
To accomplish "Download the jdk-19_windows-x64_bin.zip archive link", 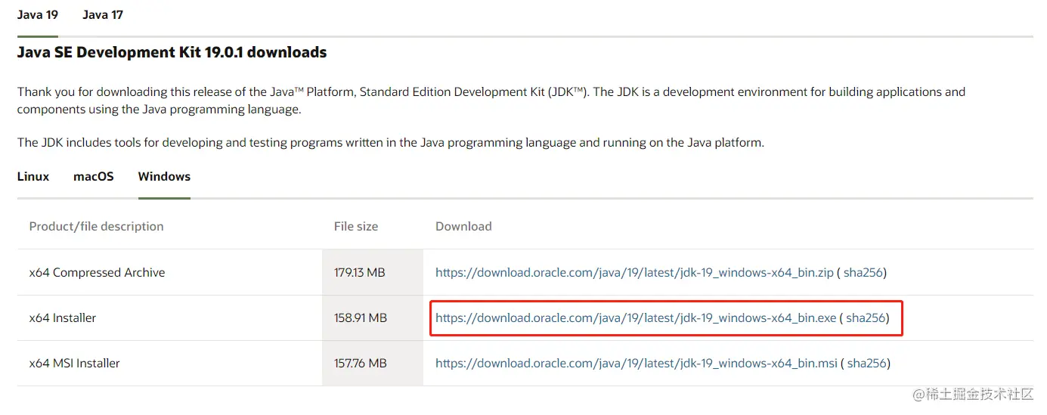I will [x=635, y=273].
